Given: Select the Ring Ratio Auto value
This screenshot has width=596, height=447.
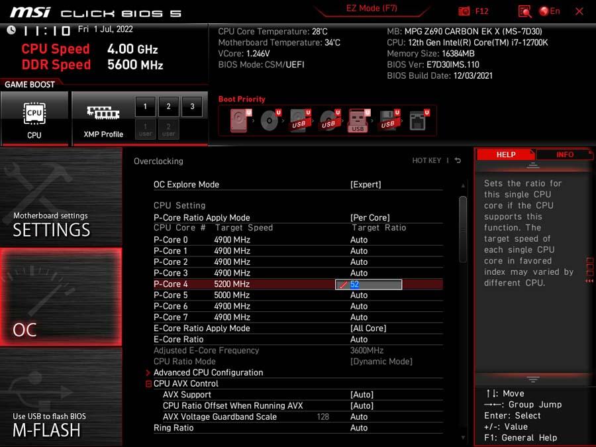Looking at the screenshot, I should click(359, 428).
